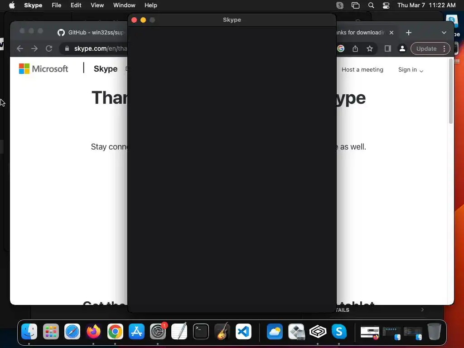
Task: Open Chrome three-dot menu
Action: coord(444,48)
